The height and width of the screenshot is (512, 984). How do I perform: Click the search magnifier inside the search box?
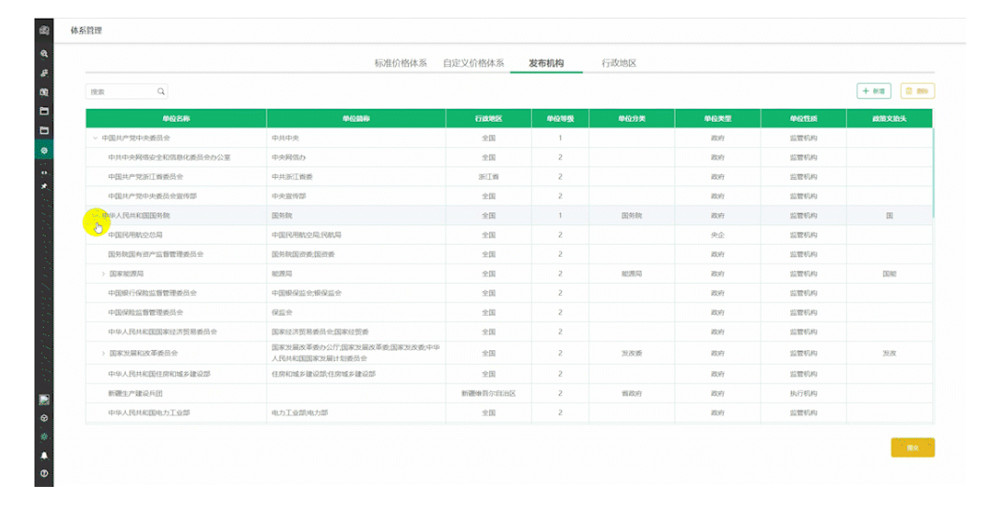[160, 91]
